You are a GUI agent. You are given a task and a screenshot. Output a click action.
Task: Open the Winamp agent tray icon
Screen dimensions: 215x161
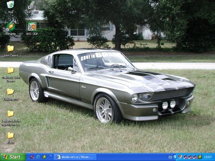[200, 157]
